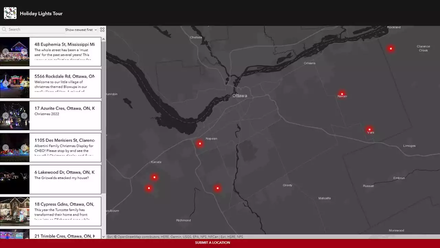Viewport: 440px width, 248px height.
Task: Click the list panel vertical scrollbar thumb
Action: pyautogui.click(x=104, y=117)
